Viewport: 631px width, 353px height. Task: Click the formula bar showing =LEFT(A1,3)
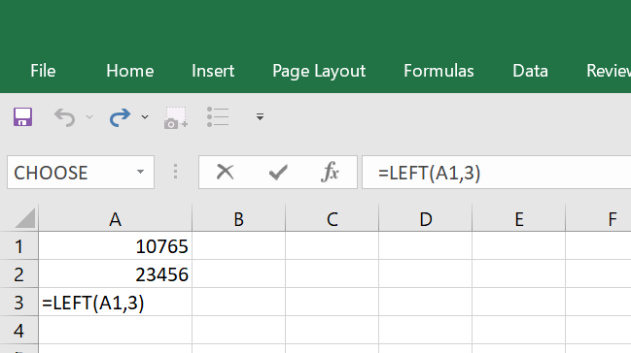click(x=497, y=173)
